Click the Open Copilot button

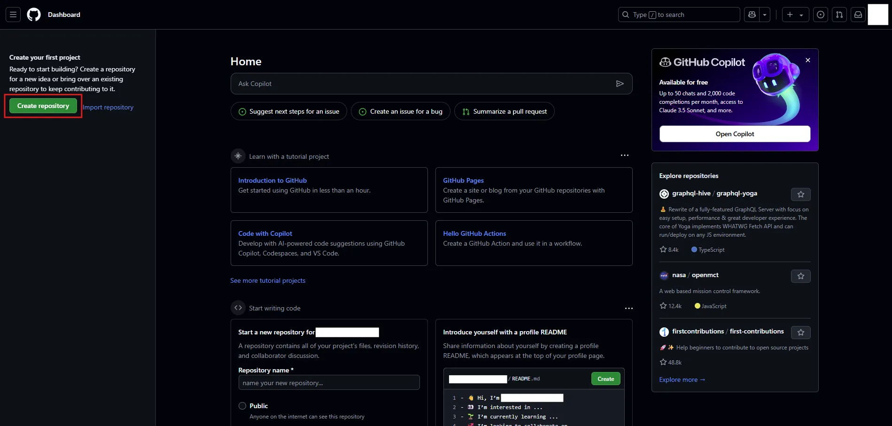coord(735,134)
